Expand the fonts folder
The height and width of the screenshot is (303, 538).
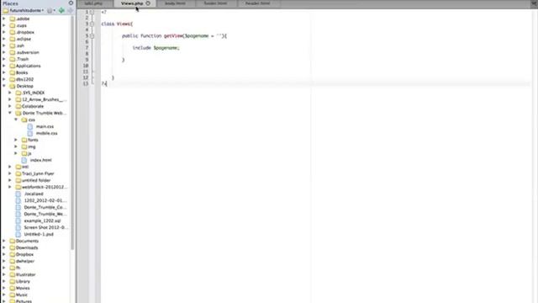point(16,140)
